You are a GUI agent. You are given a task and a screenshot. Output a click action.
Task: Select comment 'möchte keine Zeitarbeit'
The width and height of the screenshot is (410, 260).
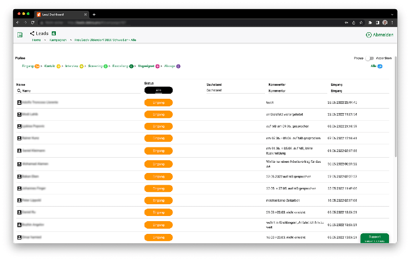(x=283, y=201)
